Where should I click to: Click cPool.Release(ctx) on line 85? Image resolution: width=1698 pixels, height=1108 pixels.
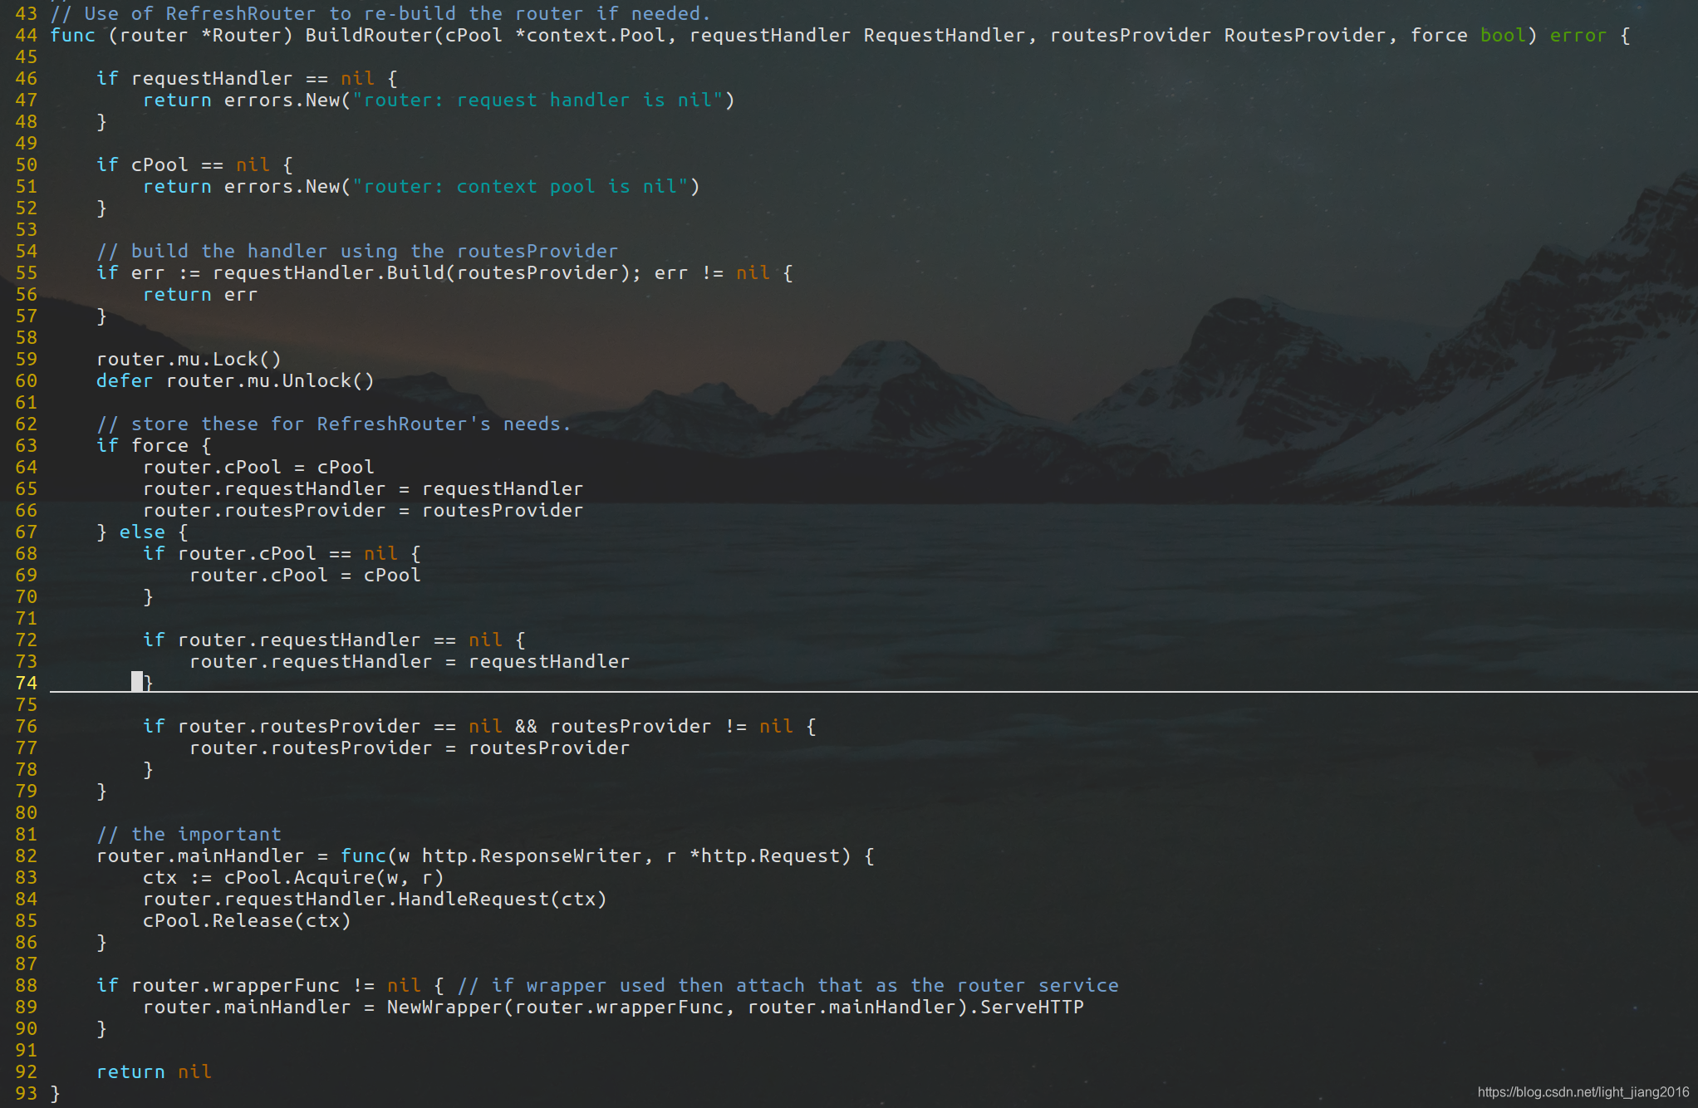pyautogui.click(x=247, y=921)
